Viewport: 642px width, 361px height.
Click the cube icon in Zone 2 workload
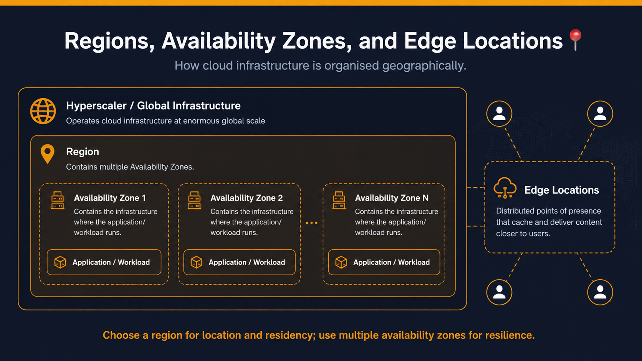tap(197, 262)
